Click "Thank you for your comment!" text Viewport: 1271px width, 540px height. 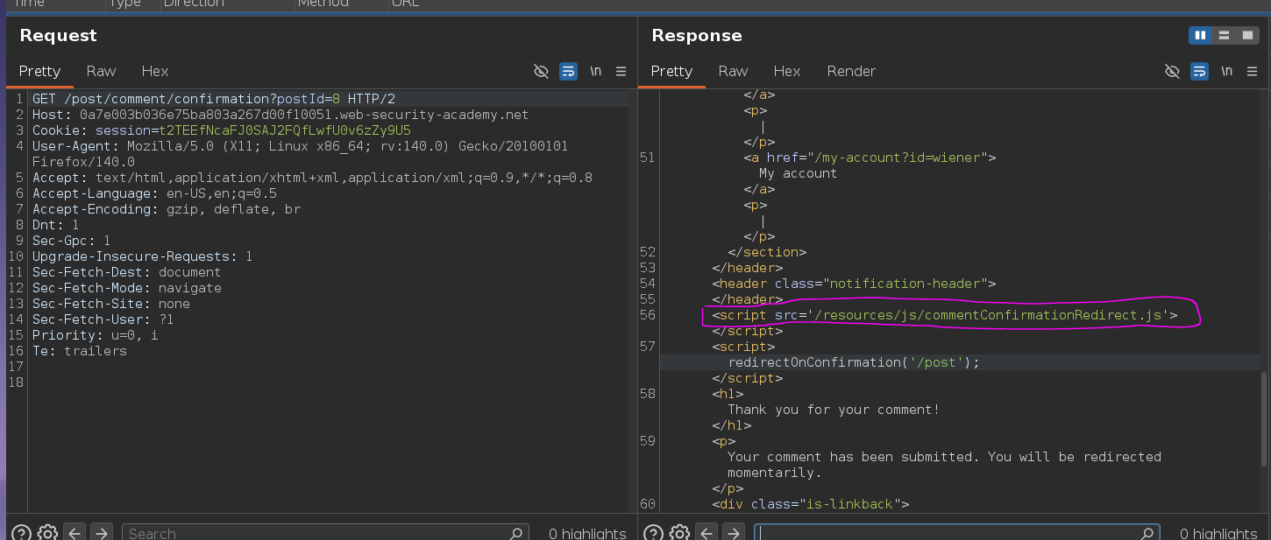click(x=834, y=410)
